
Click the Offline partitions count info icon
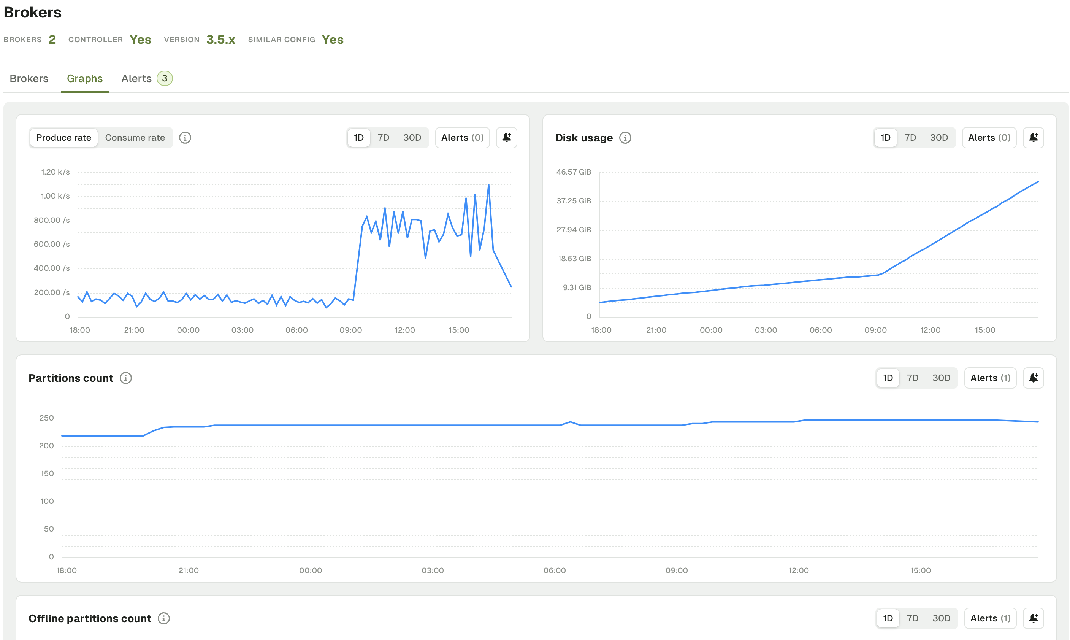(x=164, y=618)
